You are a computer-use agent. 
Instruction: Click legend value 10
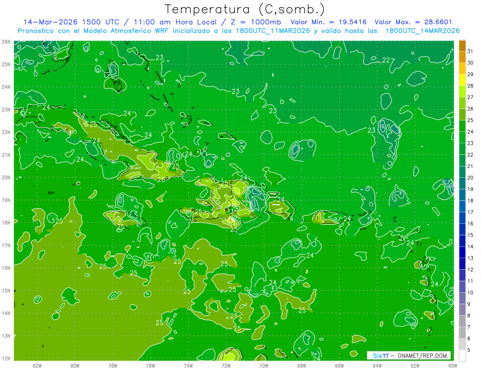coord(470,292)
